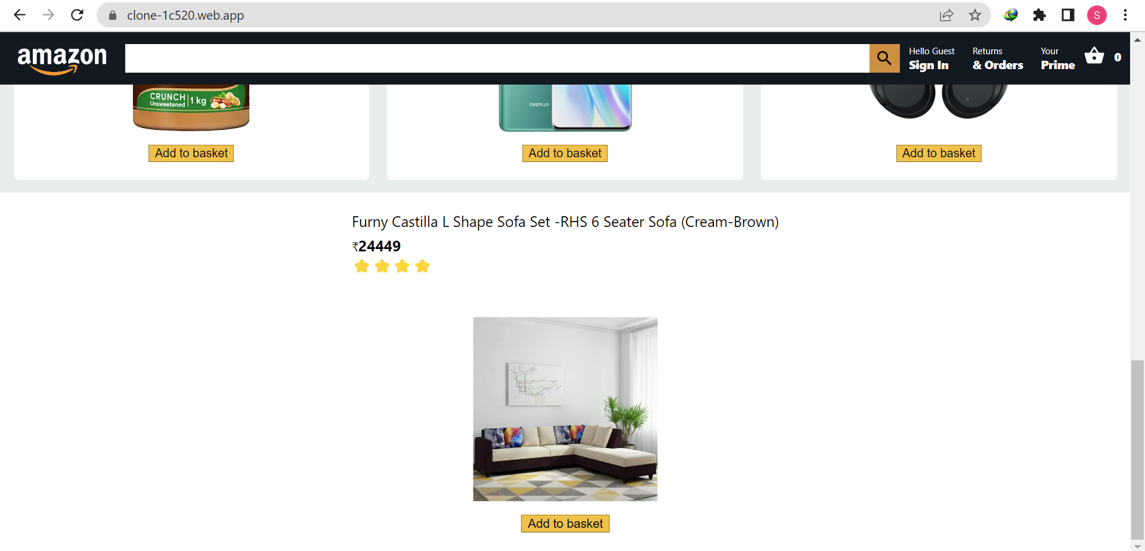Open Your Prime link

[1058, 58]
